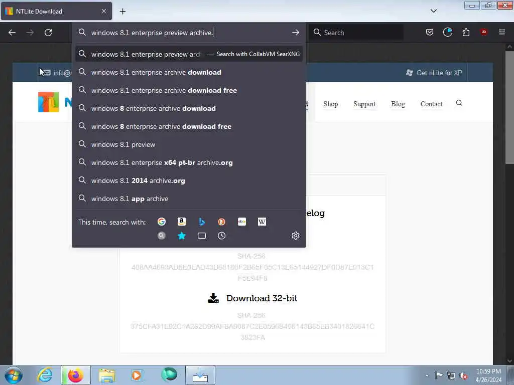Viewport: 514px width, 385px height.
Task: Open the Windows Start menu
Action: 14,375
